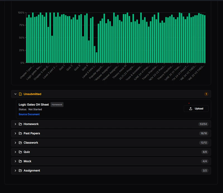This screenshot has width=223, height=193.
Task: Click the Upload button
Action: point(196,108)
